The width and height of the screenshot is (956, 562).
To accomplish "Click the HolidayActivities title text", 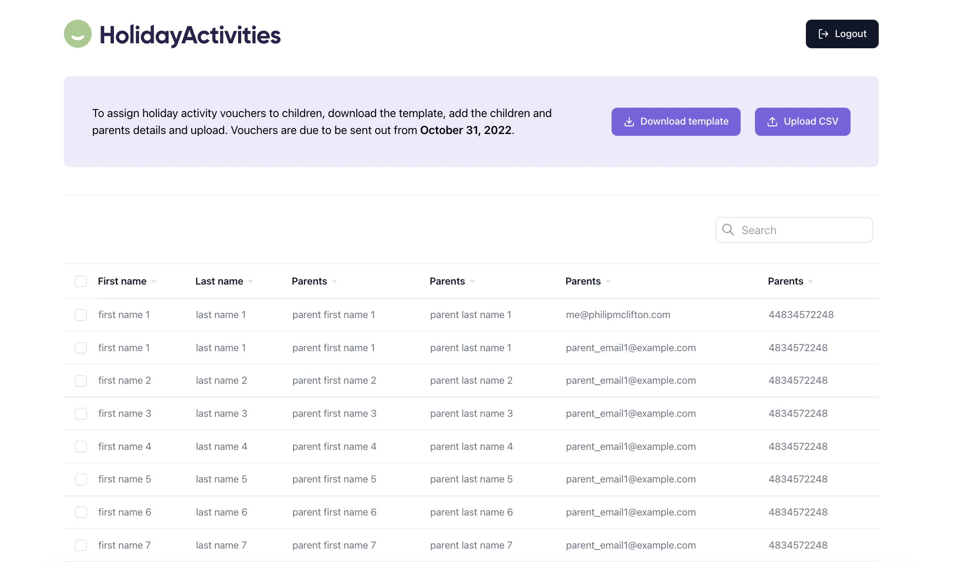I will pyautogui.click(x=190, y=35).
